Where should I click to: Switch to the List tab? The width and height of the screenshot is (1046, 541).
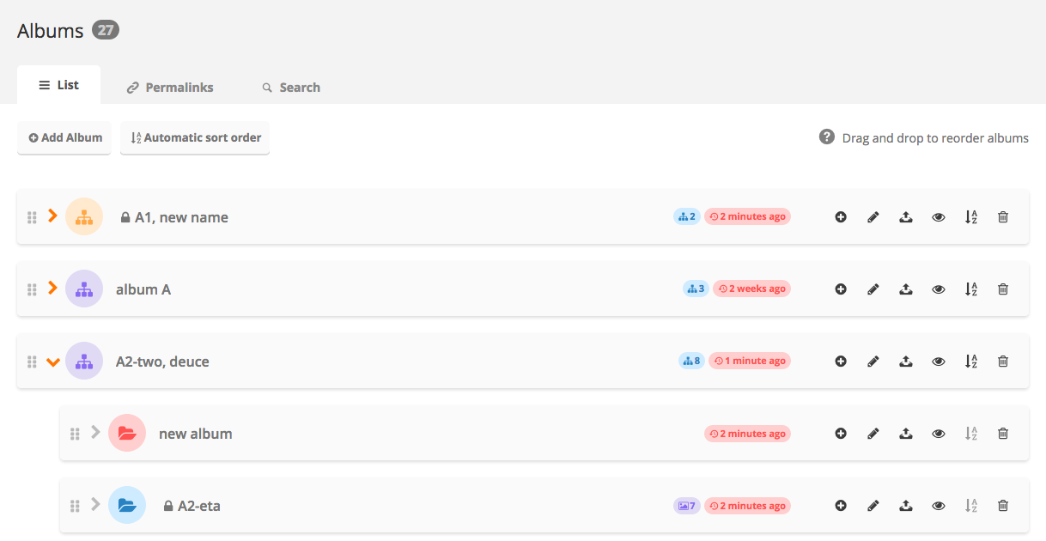coord(58,85)
